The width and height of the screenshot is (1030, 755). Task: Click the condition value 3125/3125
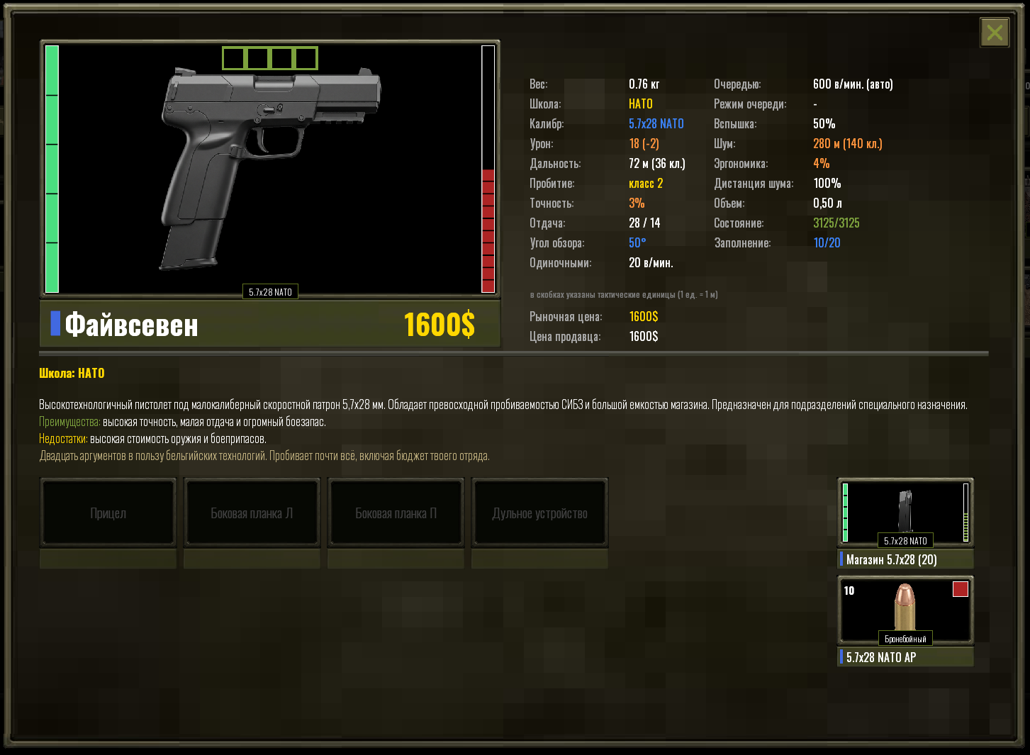pos(836,223)
